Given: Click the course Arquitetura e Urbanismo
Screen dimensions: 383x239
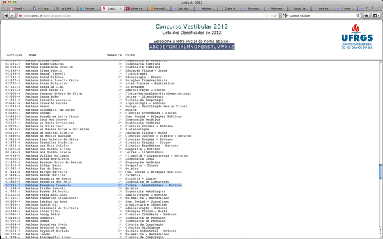Looking at the screenshot, I should 146,204.
